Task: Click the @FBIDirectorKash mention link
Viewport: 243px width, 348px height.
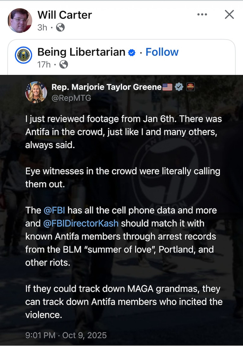Action: tap(81, 223)
